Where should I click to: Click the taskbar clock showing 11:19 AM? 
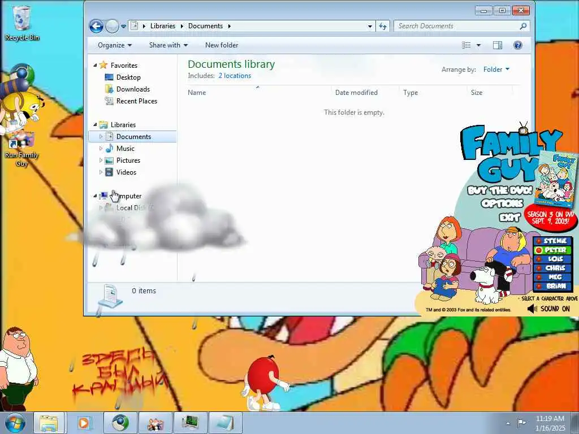pos(550,423)
